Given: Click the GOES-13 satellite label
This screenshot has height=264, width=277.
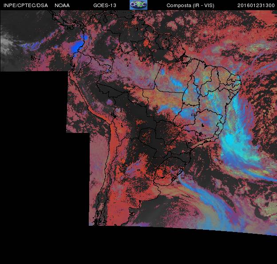Looking at the screenshot, I should pos(105,5).
